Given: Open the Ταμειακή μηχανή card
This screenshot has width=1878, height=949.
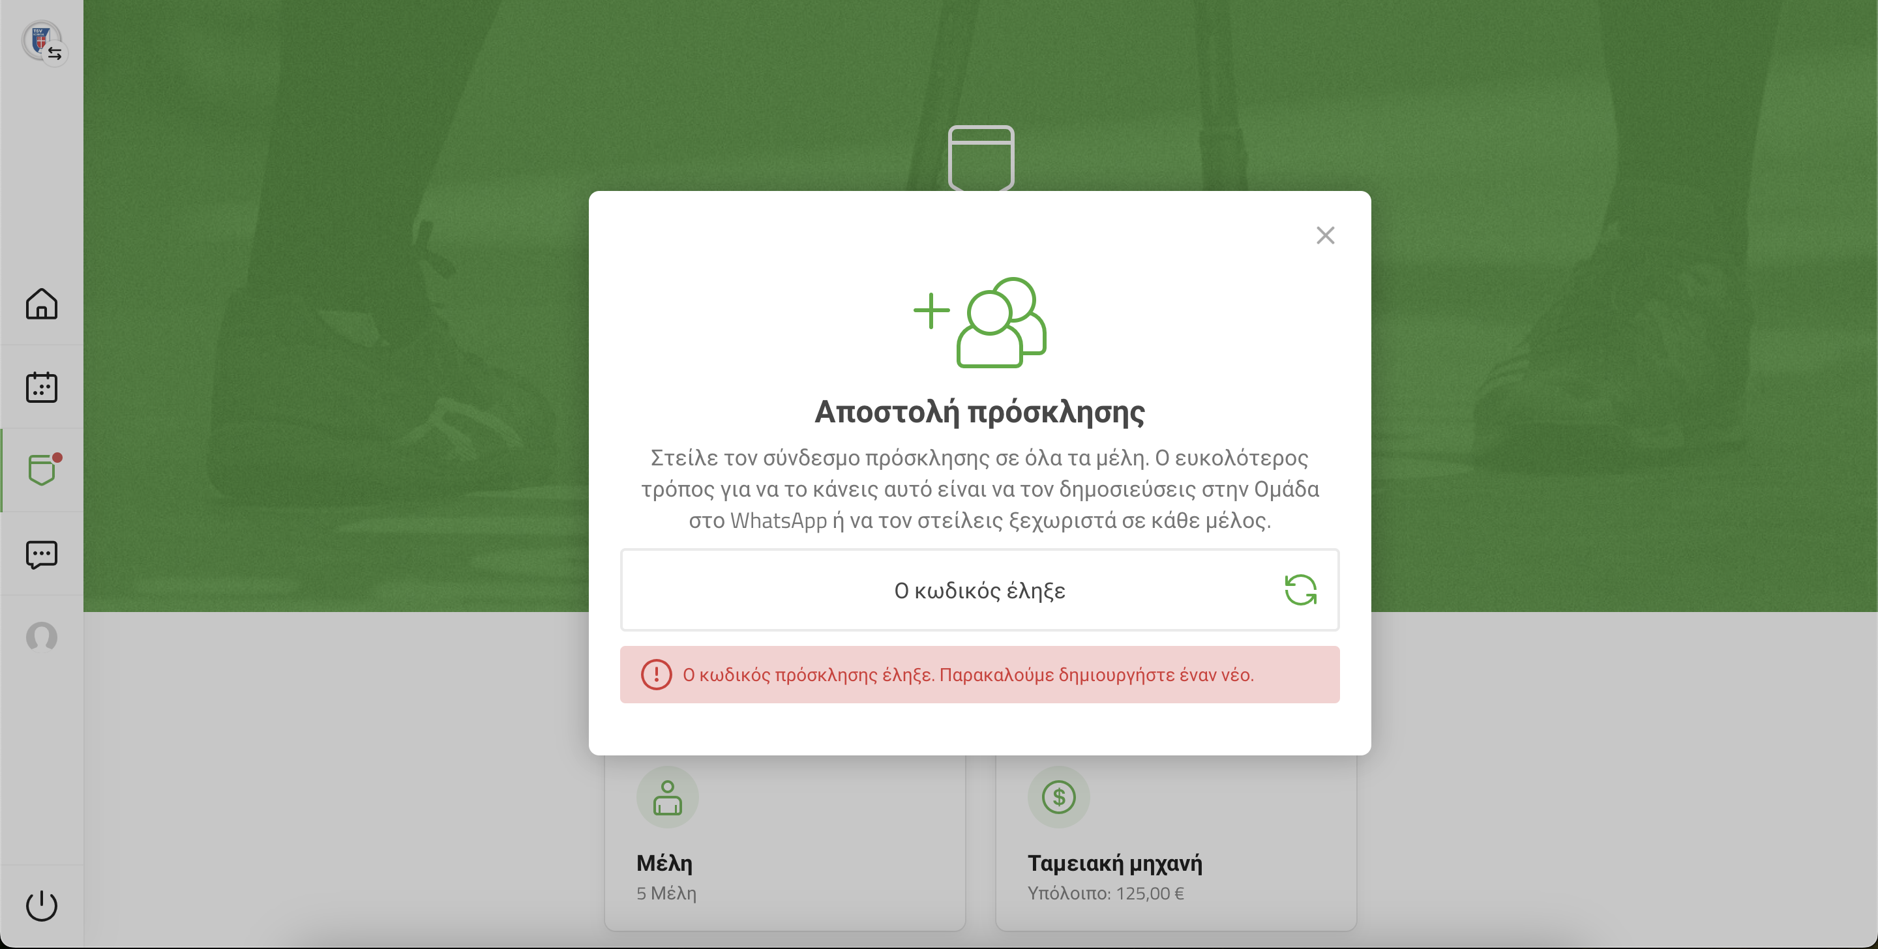Looking at the screenshot, I should (1176, 843).
